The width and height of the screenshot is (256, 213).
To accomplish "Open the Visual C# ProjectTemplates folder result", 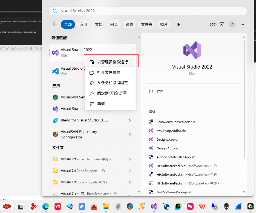I will tap(86, 159).
